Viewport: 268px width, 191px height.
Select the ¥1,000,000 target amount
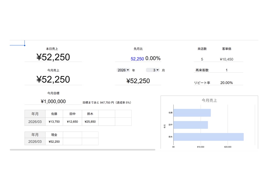coord(53,102)
